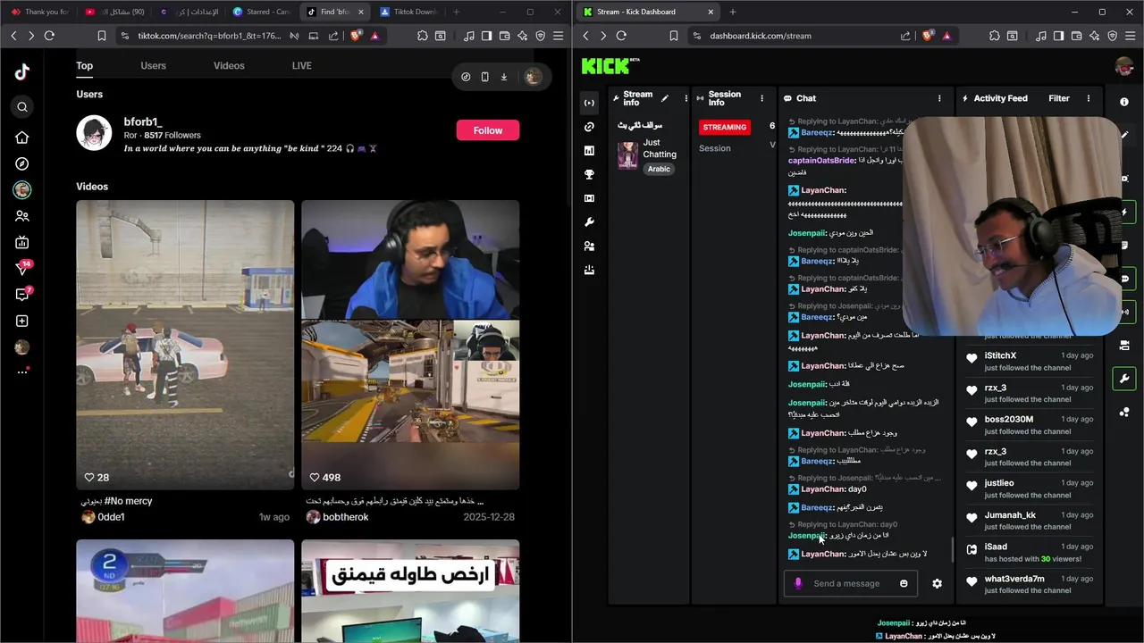
Task: Toggle the share-nodes widget at Kick right rail bottom
Action: click(1124, 412)
